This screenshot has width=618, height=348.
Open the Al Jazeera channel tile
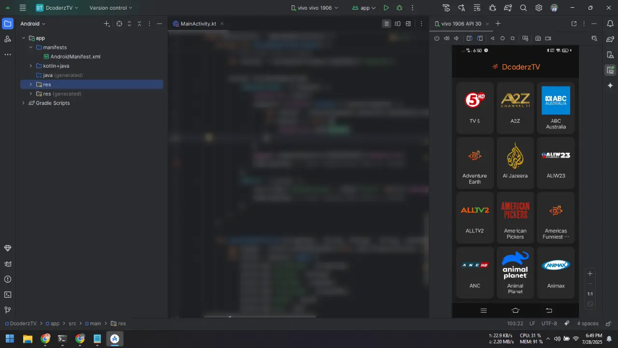tap(515, 162)
